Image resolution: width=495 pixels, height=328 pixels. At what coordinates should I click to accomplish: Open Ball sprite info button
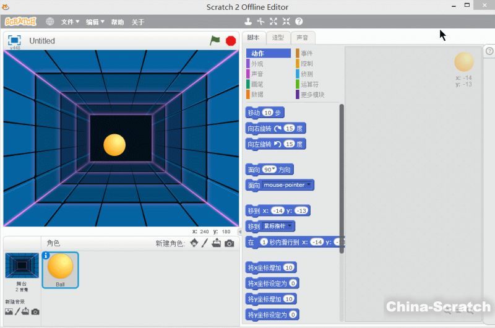point(46,255)
